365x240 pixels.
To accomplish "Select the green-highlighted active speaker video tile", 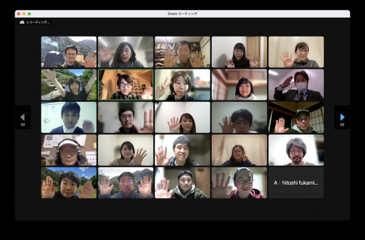I will 125,85.
